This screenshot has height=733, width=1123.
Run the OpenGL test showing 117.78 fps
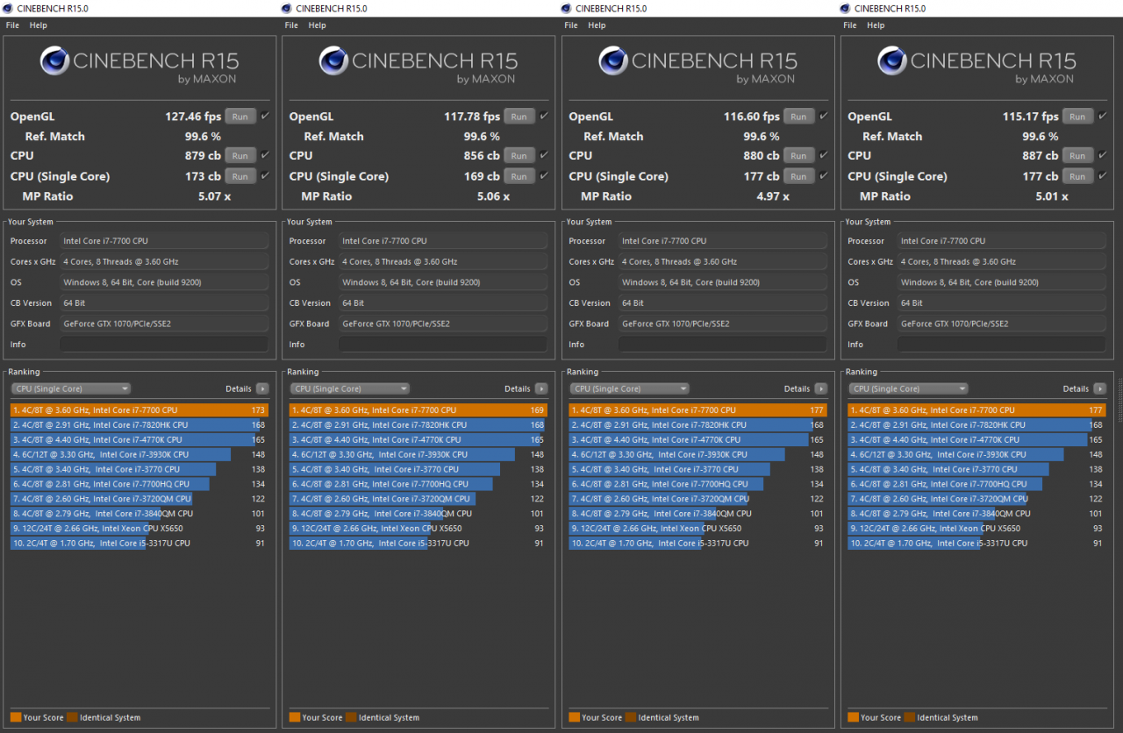(519, 116)
